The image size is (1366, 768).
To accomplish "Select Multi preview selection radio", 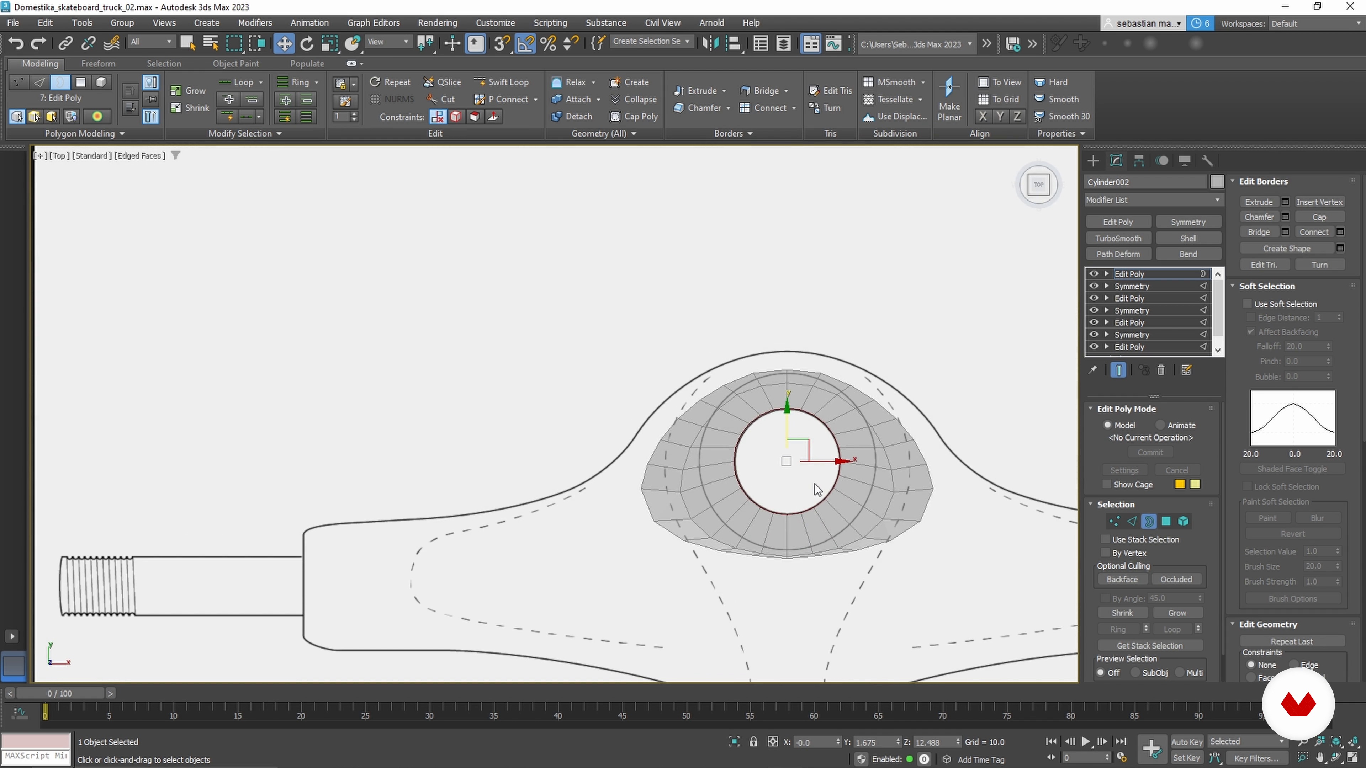I will click(1179, 673).
